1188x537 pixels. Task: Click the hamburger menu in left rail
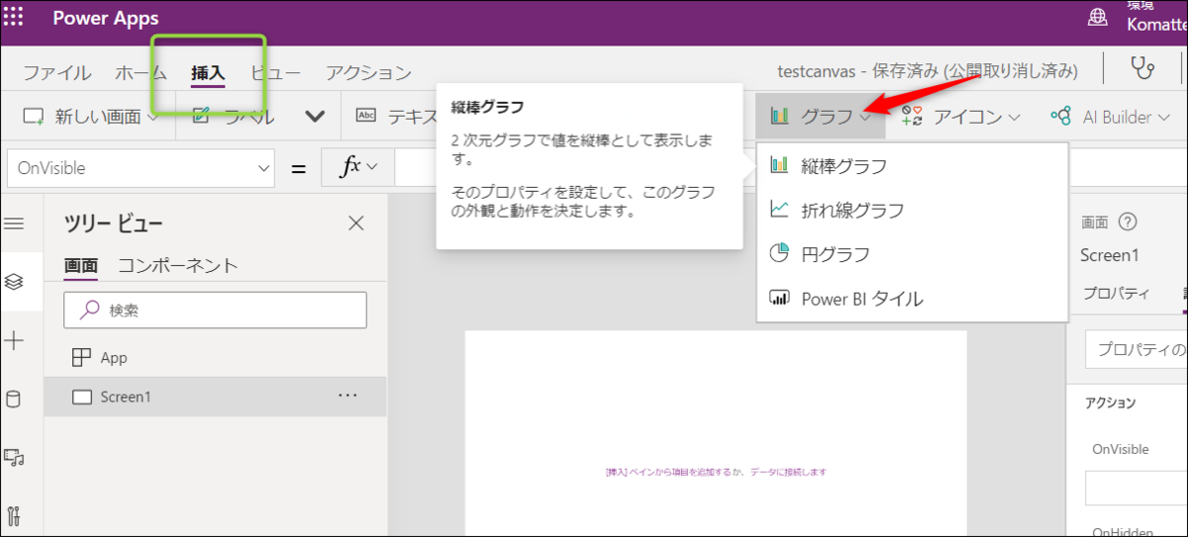point(14,224)
